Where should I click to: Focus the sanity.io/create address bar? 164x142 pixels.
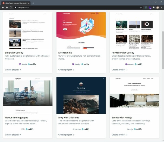[x=77, y=8]
